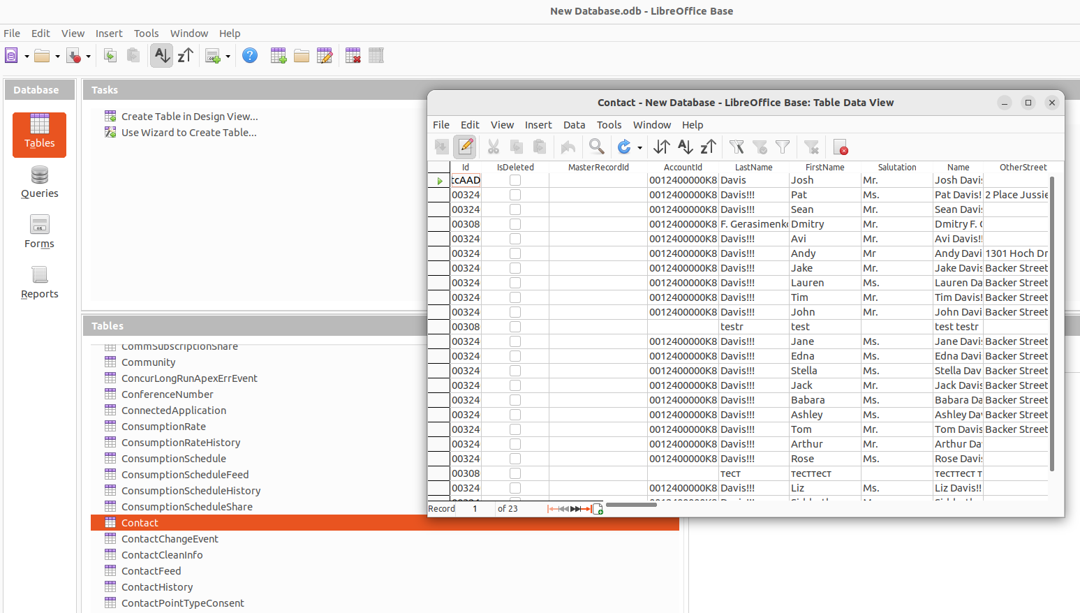The image size is (1080, 613).
Task: Click Find Record magnifier in Table Data View
Action: pyautogui.click(x=596, y=147)
